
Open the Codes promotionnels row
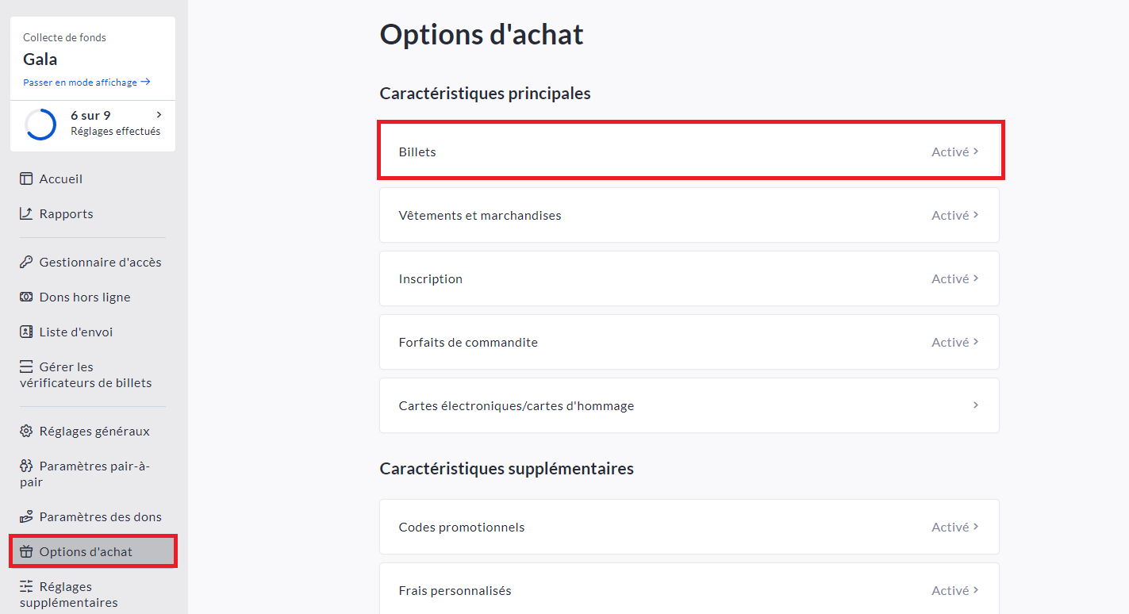coord(689,527)
